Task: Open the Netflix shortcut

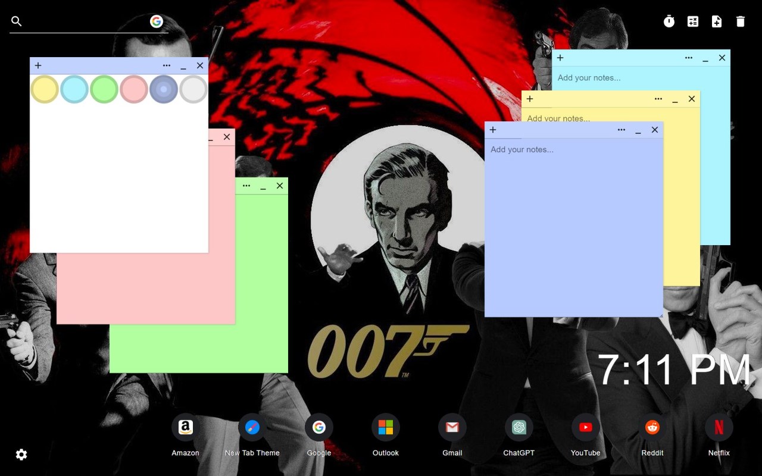Action: 719,427
